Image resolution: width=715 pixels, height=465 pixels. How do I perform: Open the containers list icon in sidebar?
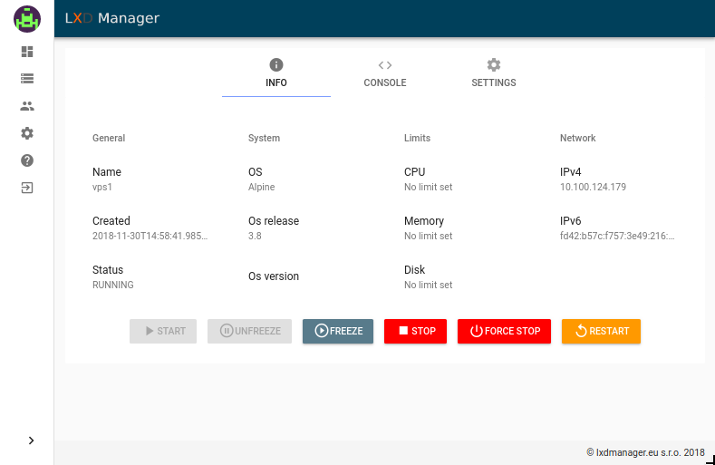[27, 79]
